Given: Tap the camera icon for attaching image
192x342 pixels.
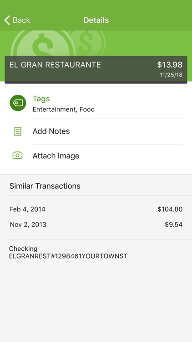Looking at the screenshot, I should tap(18, 155).
